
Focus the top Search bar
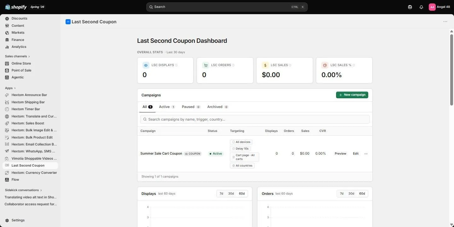click(x=227, y=7)
